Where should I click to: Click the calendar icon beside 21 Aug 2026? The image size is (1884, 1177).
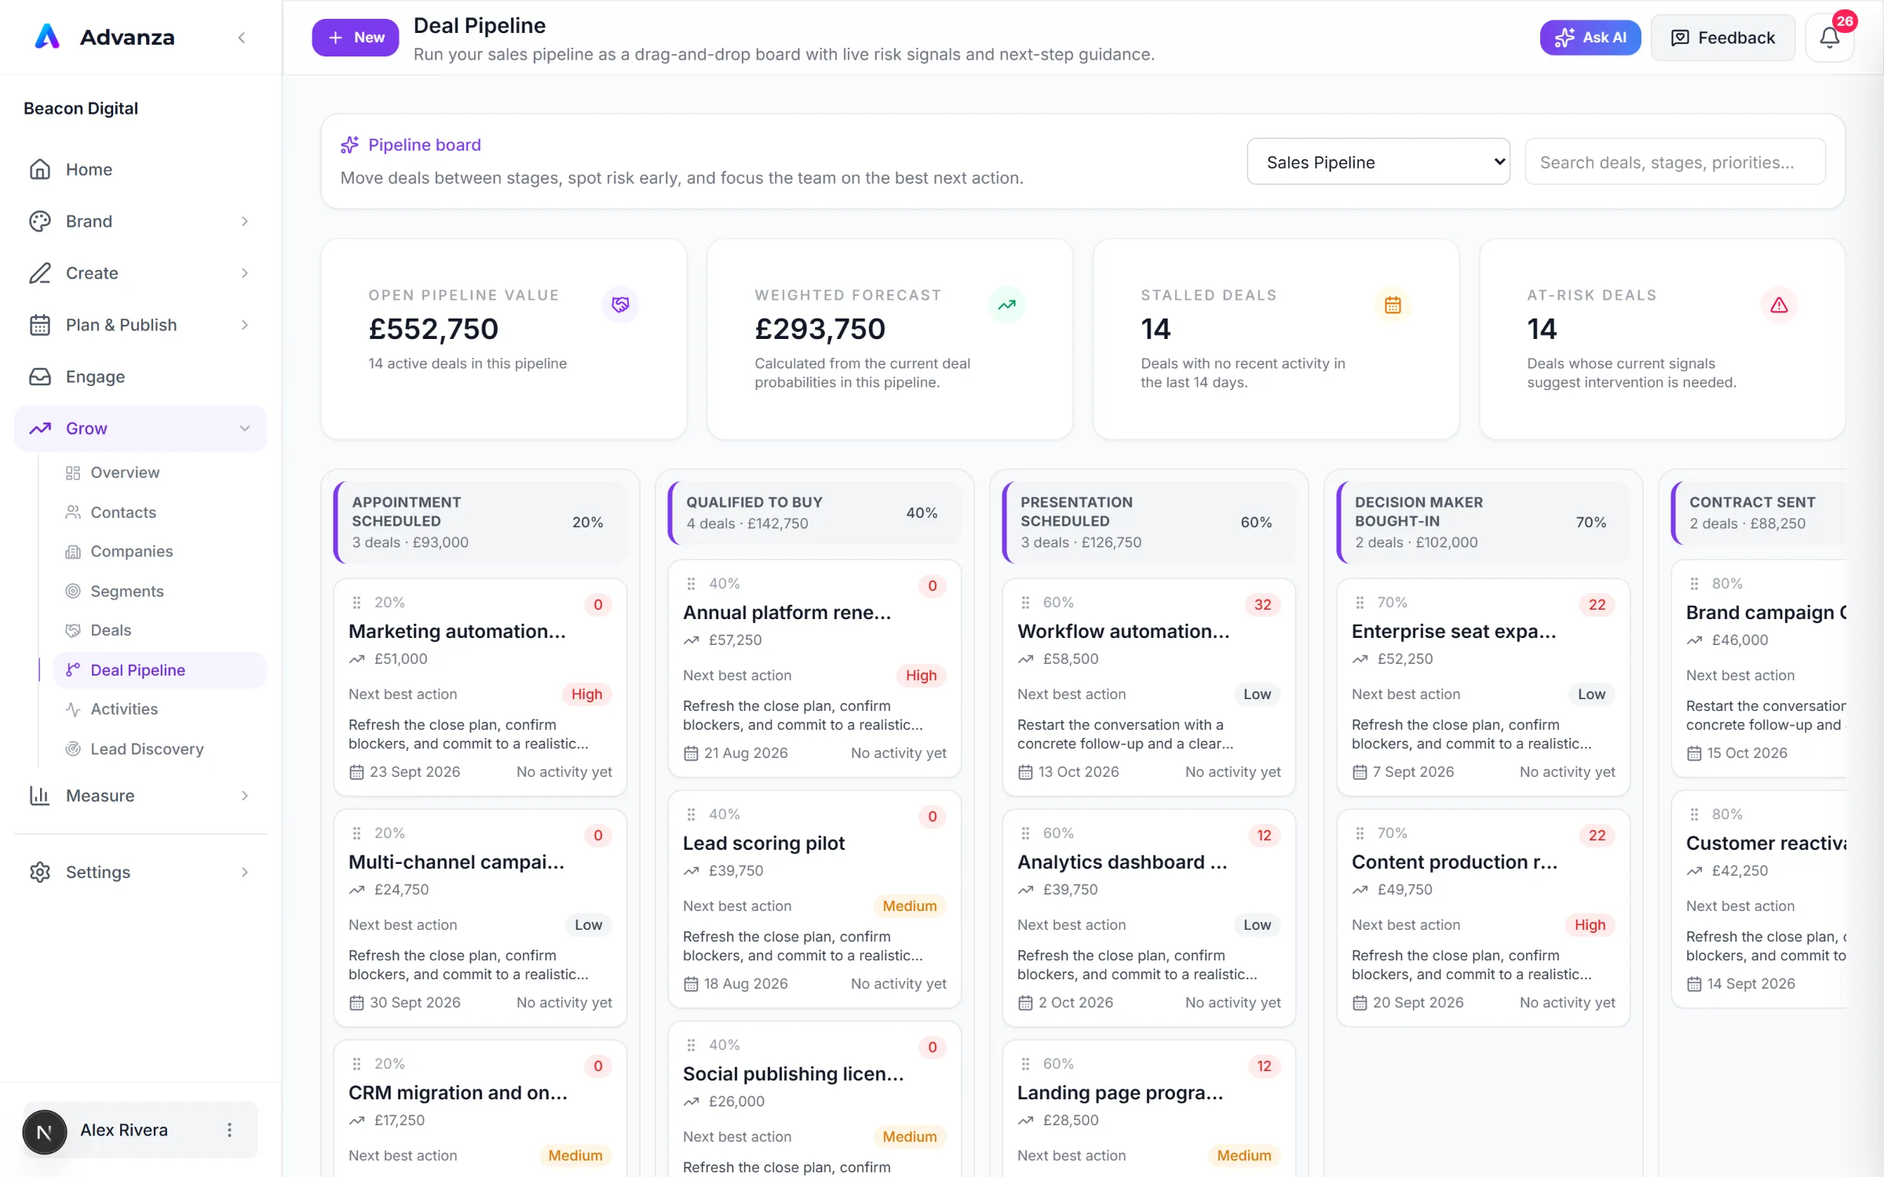[691, 753]
